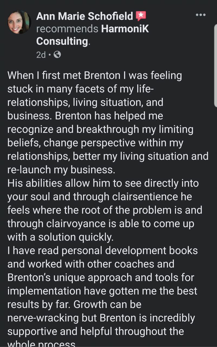Image resolution: width=217 pixels, height=347 pixels.
Task: Click the line 'I have read personal development books'
Action: coord(102,250)
